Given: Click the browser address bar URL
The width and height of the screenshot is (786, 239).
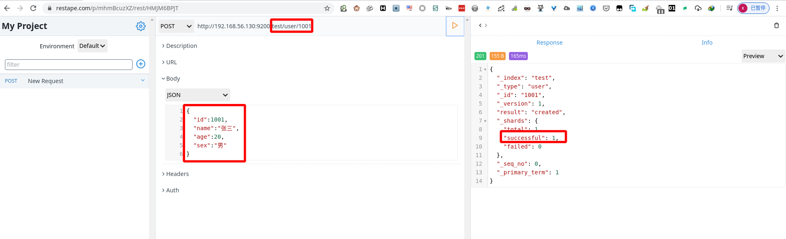Looking at the screenshot, I should pos(117,8).
